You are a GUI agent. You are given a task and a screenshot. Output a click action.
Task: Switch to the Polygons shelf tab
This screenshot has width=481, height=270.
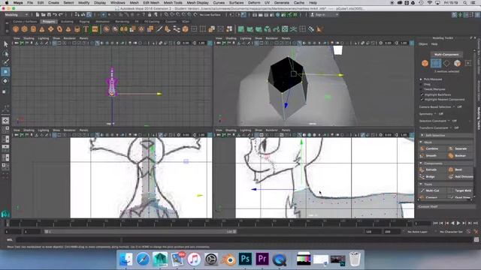[49, 22]
